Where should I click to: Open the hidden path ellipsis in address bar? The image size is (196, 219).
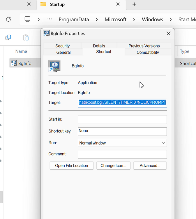pos(50,19)
